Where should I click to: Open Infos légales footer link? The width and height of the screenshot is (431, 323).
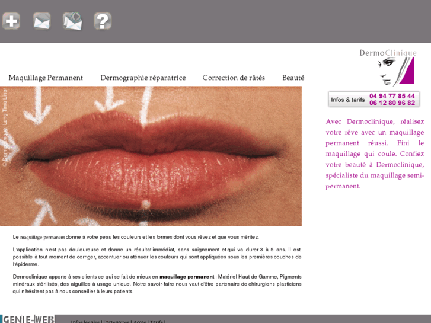click(85, 321)
